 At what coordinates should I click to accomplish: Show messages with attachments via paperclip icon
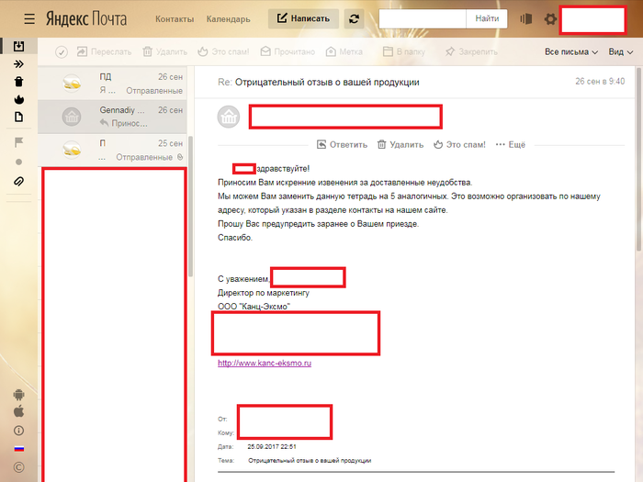19,181
